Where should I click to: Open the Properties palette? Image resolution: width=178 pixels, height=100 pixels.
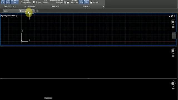point(52,1)
